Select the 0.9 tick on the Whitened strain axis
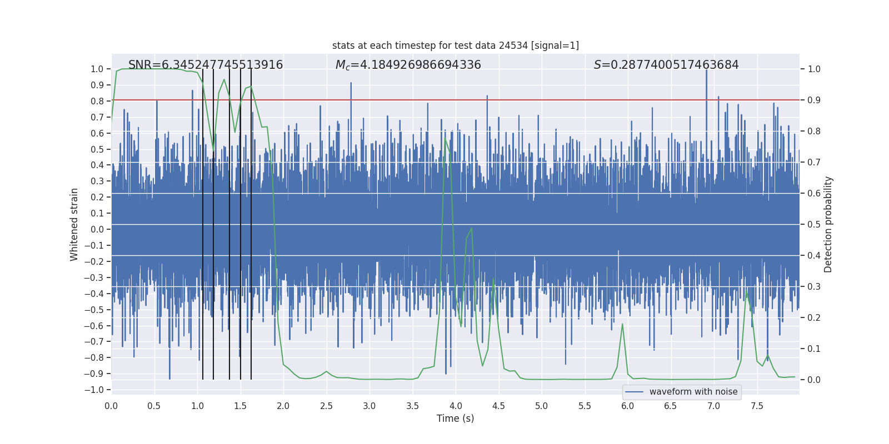Screen dimensions: 889x444 (97, 85)
